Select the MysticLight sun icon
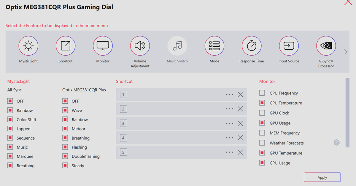Image resolution: width=356 pixels, height=186 pixels. [28, 46]
